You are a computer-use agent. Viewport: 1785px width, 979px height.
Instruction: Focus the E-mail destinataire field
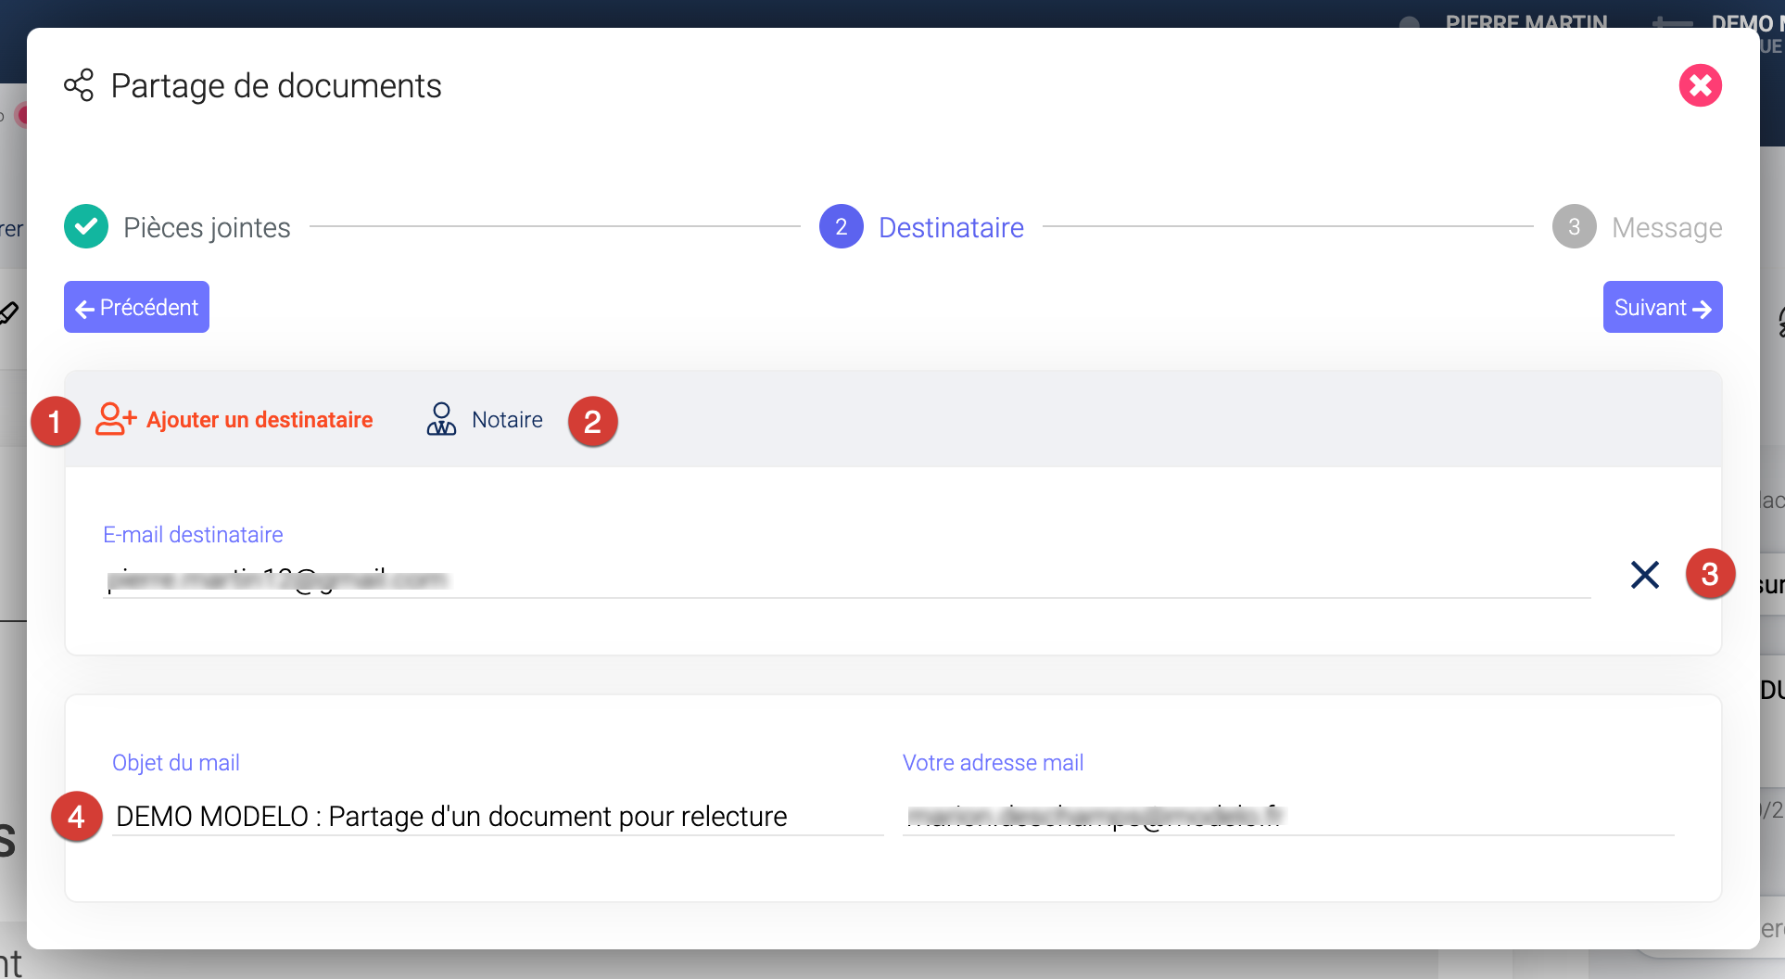pos(845,580)
